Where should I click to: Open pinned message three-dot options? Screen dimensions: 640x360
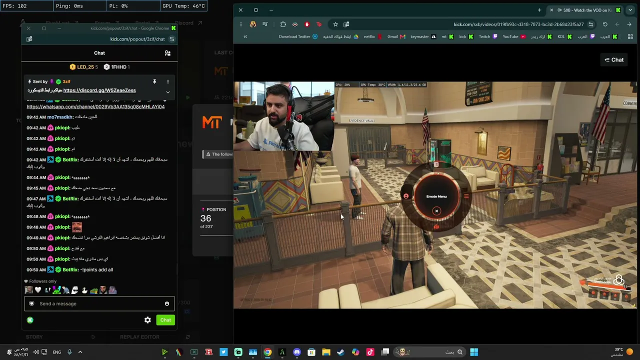(x=168, y=81)
